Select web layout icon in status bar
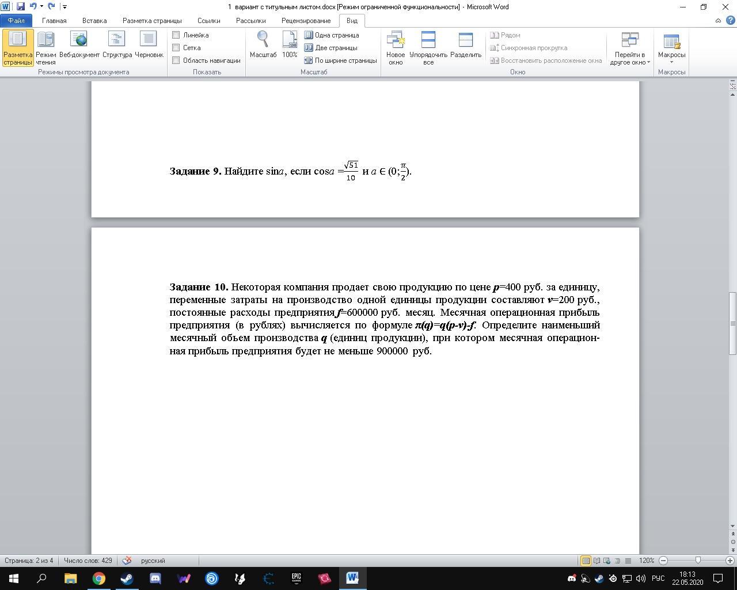Screen dimensions: 737x590 pos(607,561)
